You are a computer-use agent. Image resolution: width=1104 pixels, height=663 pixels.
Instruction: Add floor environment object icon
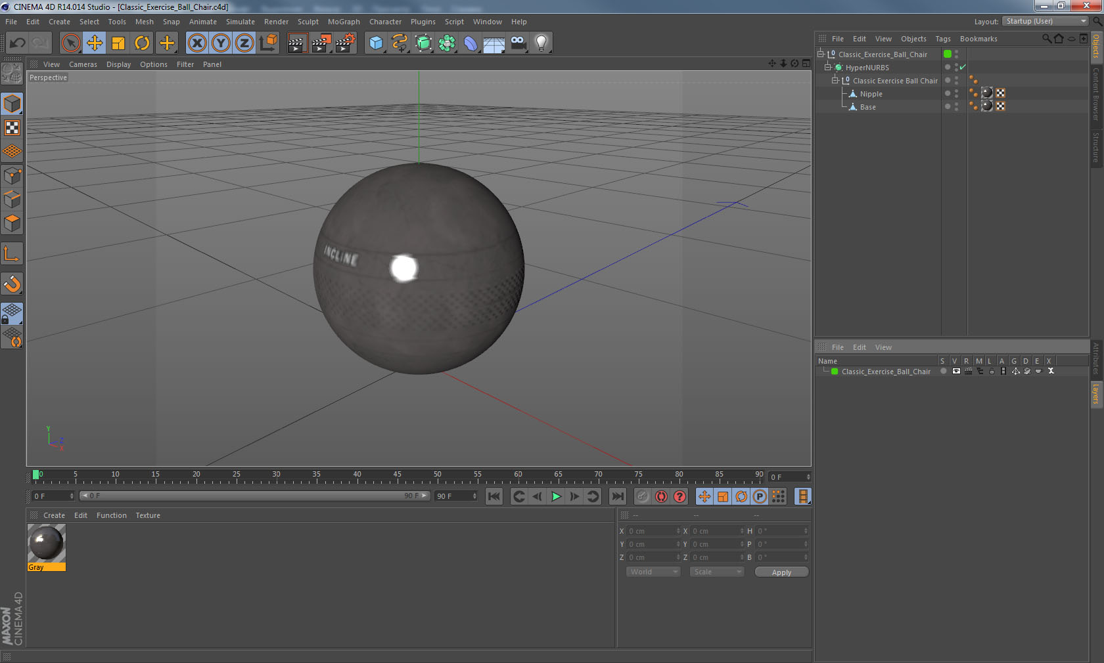pyautogui.click(x=494, y=43)
